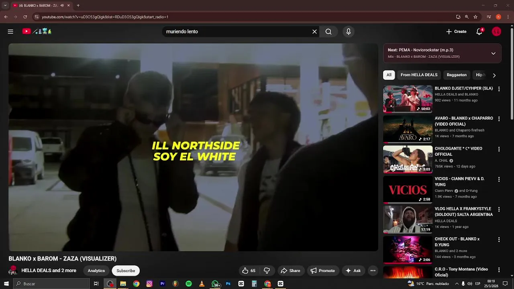Image resolution: width=514 pixels, height=289 pixels.
Task: Click the browser address bar URL
Action: [105, 17]
